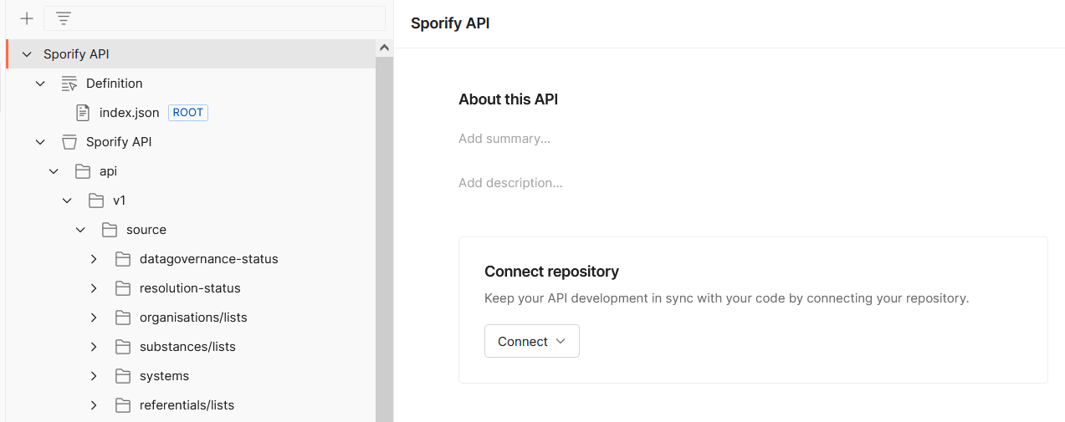Click the api folder icon
The width and height of the screenshot is (1065, 422).
click(82, 171)
